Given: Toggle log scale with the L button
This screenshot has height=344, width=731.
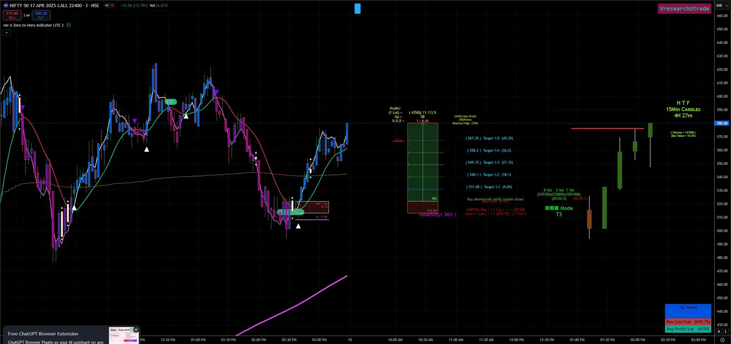Looking at the screenshot, I should [726, 331].
